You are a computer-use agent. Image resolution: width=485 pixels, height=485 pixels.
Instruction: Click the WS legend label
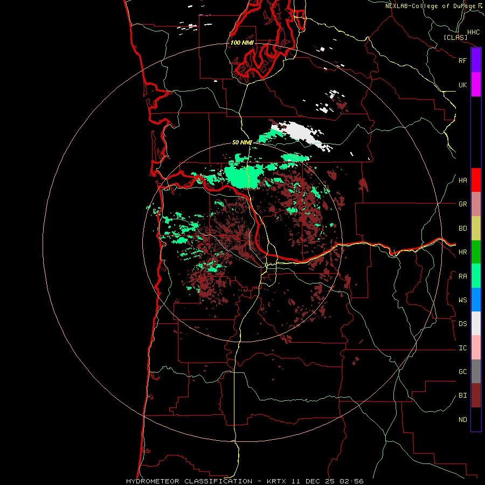pyautogui.click(x=462, y=300)
